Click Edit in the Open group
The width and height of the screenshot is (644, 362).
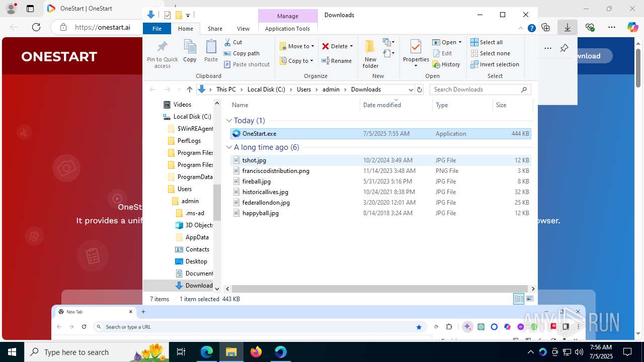point(442,53)
